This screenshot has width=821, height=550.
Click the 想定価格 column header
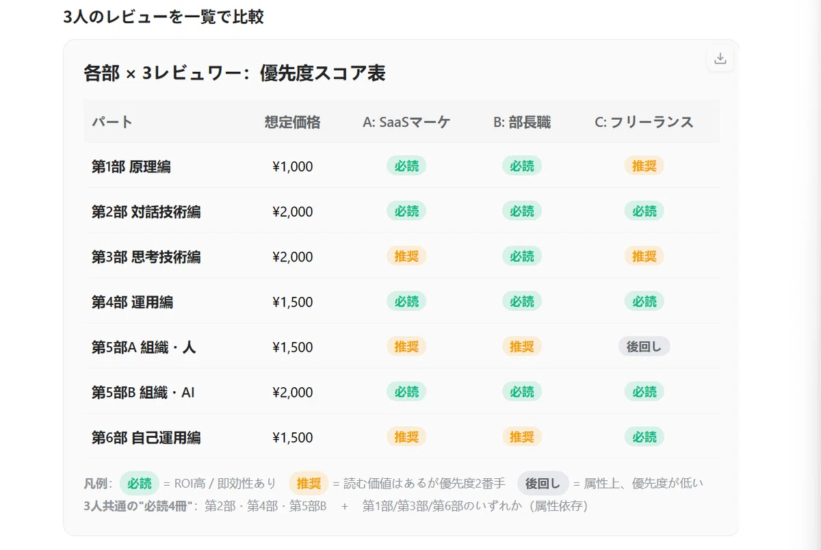point(292,122)
